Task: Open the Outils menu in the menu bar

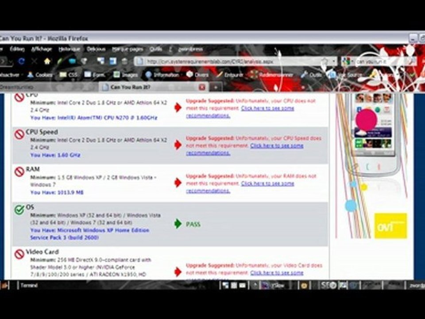Action: tap(155, 49)
